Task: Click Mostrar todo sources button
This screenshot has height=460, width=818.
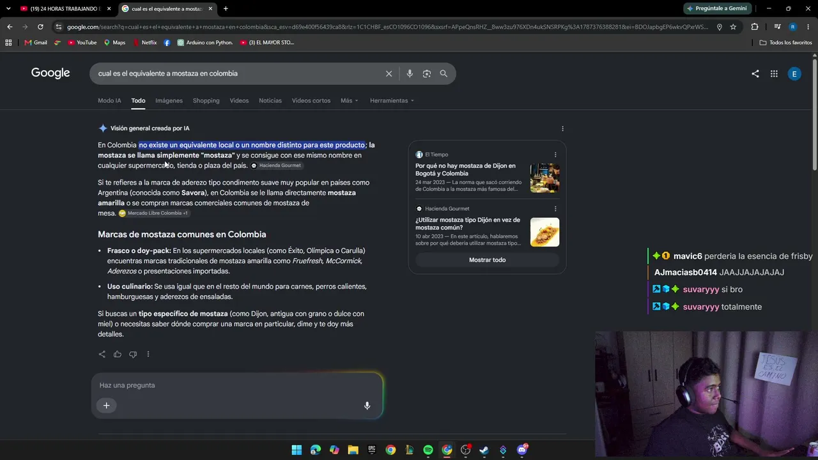Action: point(487,260)
